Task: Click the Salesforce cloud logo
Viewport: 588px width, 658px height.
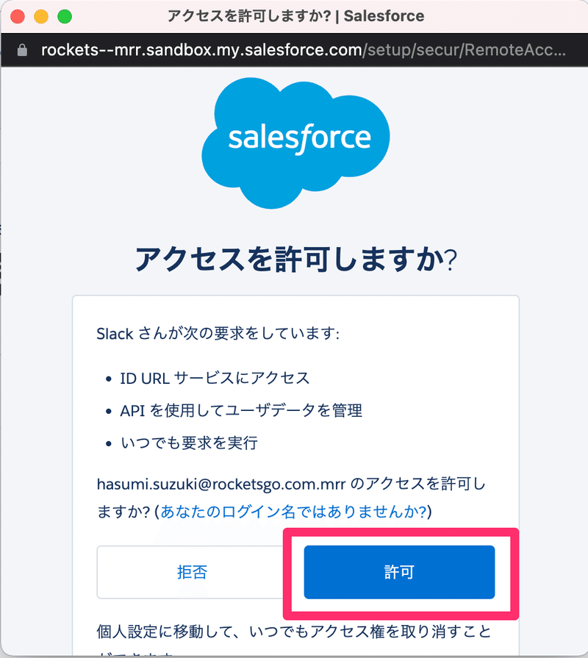Action: point(295,143)
